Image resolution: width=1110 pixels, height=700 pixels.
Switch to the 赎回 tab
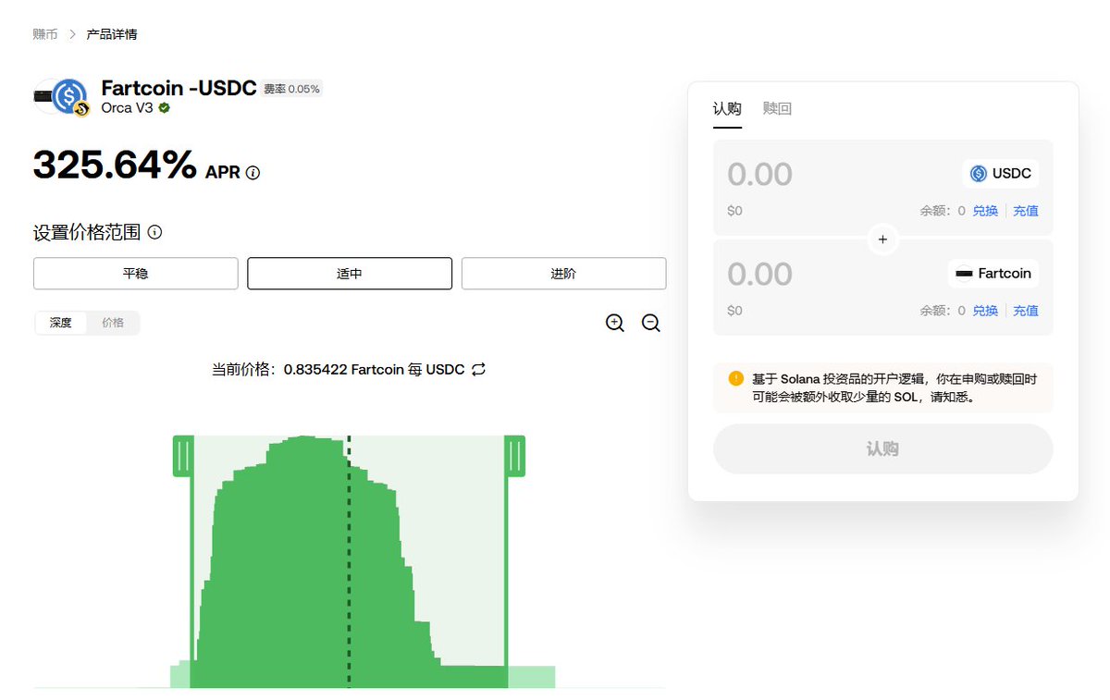(777, 109)
